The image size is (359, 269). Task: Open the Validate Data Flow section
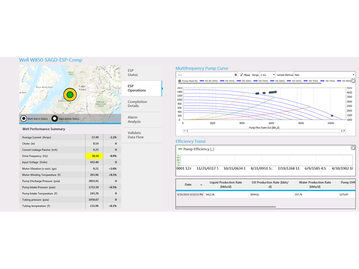(x=135, y=135)
